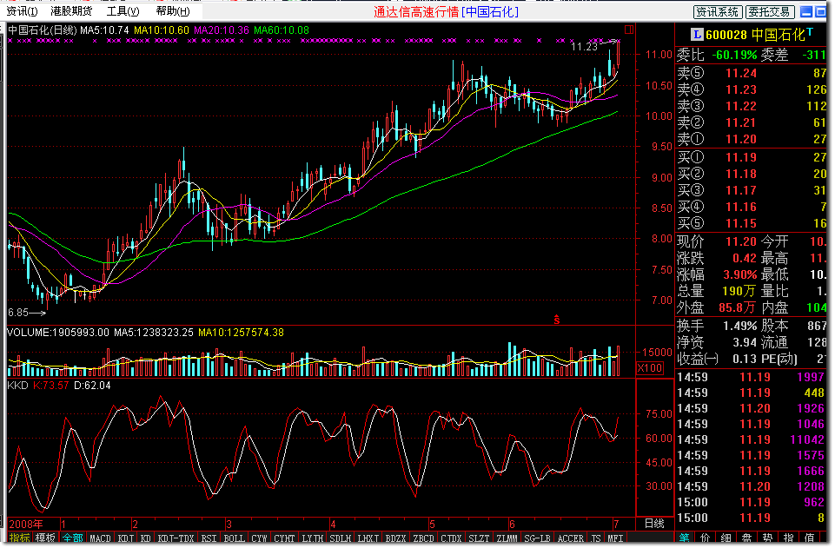835x548 pixels.
Task: Switch to the KD indicator tab
Action: tap(145, 538)
